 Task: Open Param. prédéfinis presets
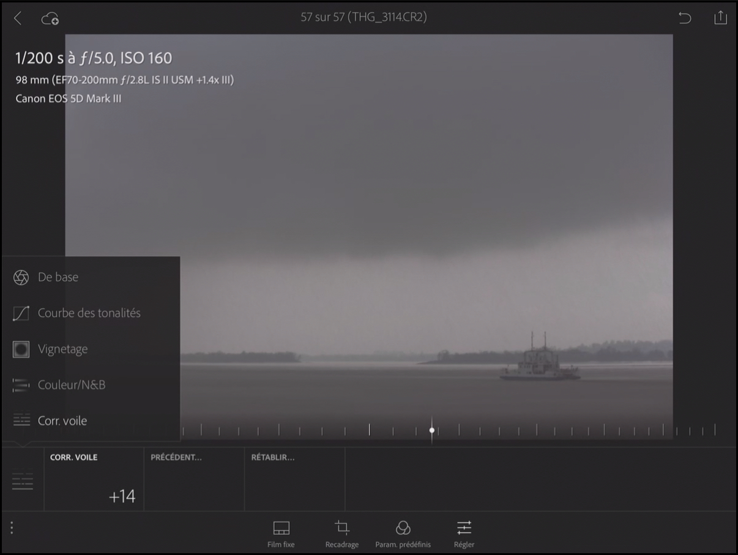point(403,534)
